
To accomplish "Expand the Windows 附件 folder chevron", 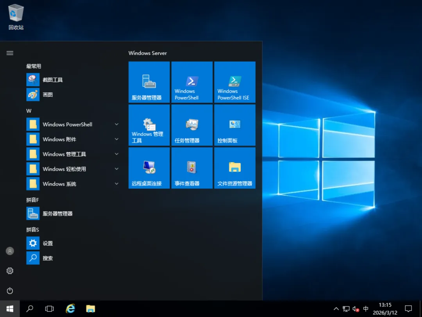I will point(116,139).
